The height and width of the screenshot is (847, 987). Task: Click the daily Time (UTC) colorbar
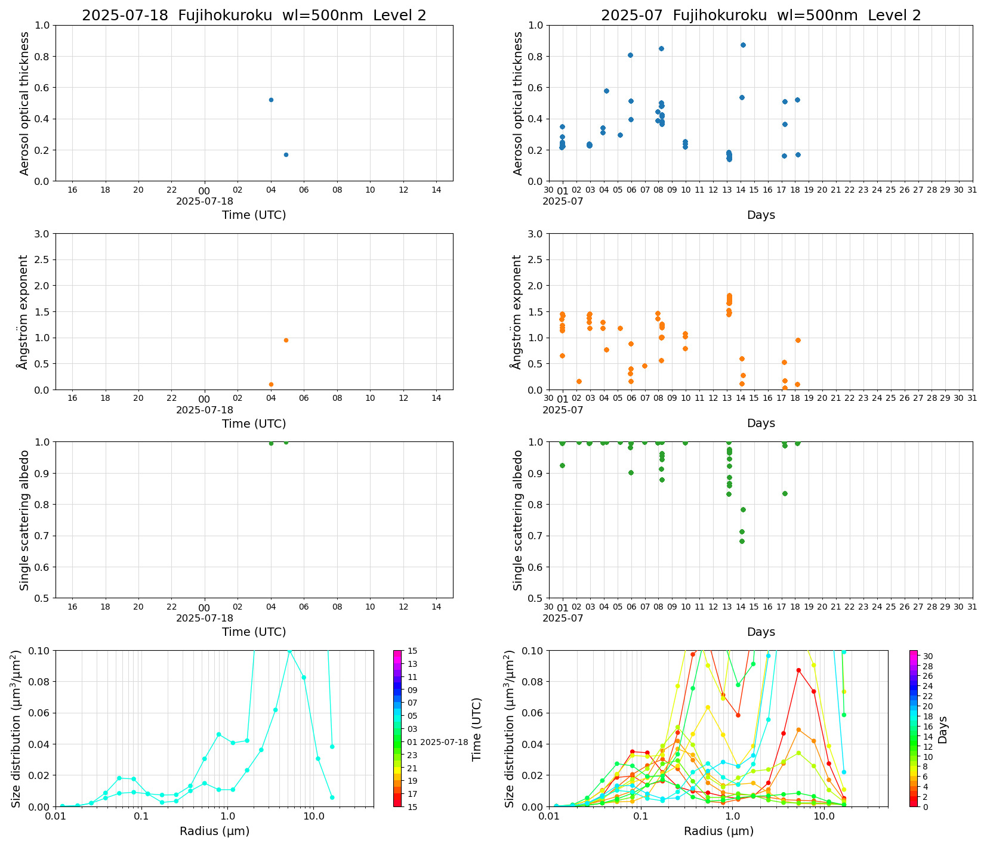click(x=397, y=728)
